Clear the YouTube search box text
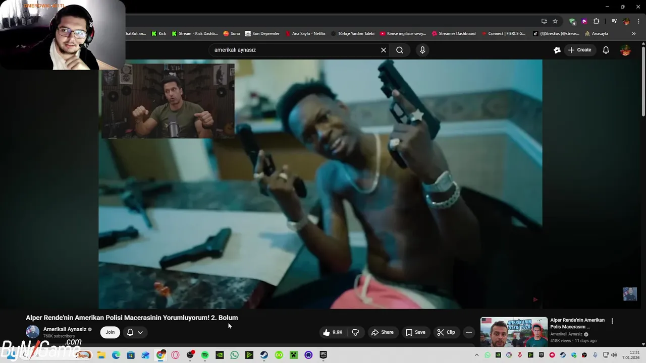This screenshot has height=363, width=646. pyautogui.click(x=384, y=50)
